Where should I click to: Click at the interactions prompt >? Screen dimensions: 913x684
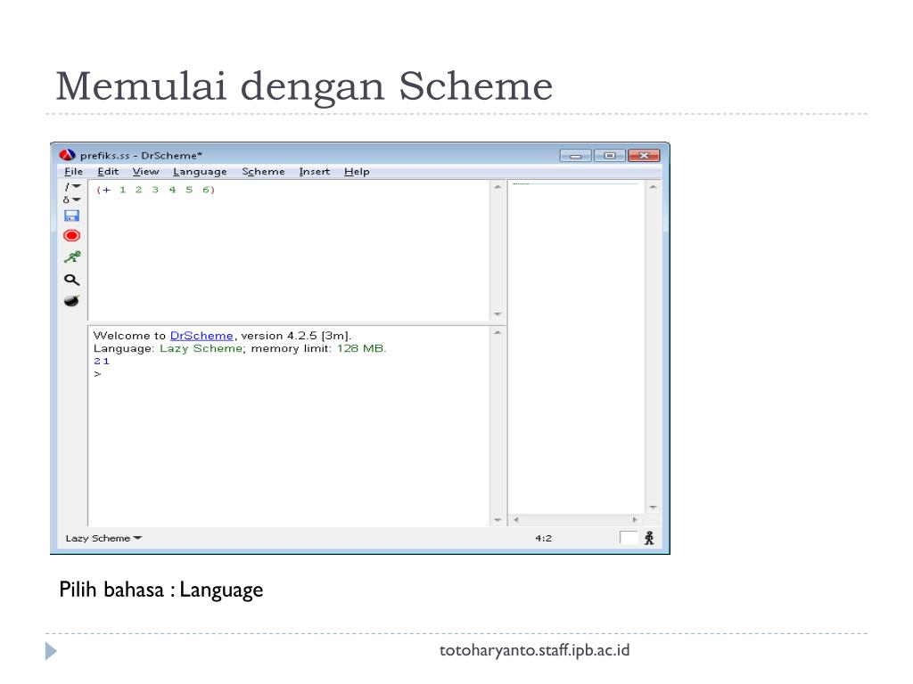click(97, 374)
